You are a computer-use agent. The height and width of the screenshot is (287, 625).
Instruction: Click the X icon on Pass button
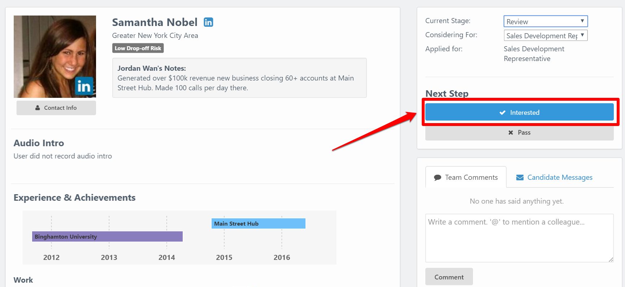(x=511, y=132)
